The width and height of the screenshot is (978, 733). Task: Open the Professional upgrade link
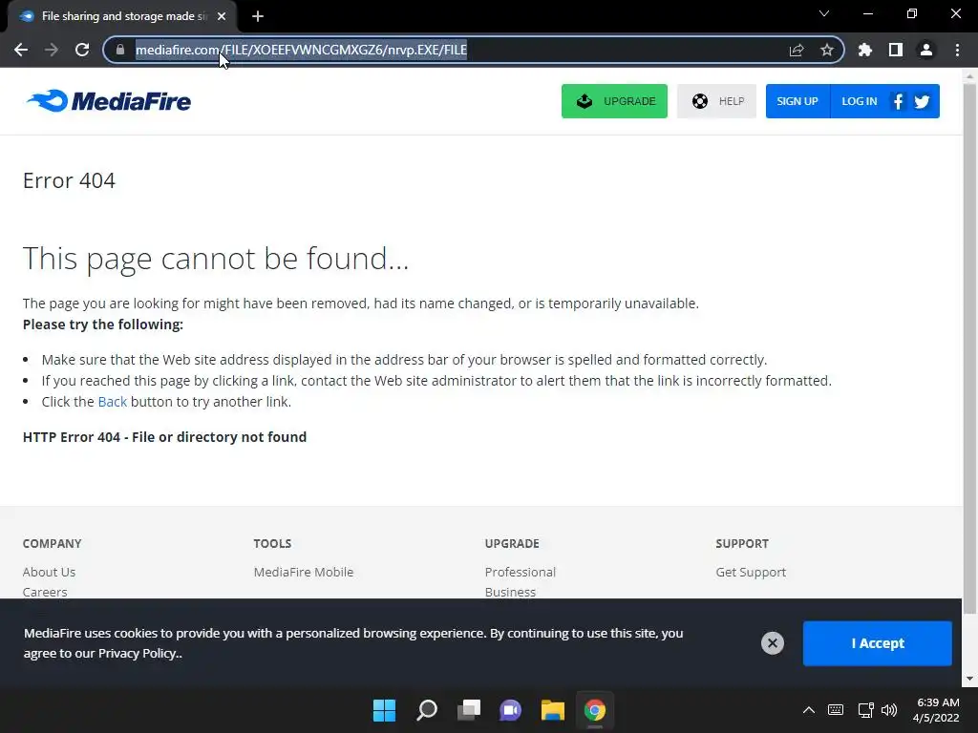[x=521, y=573]
